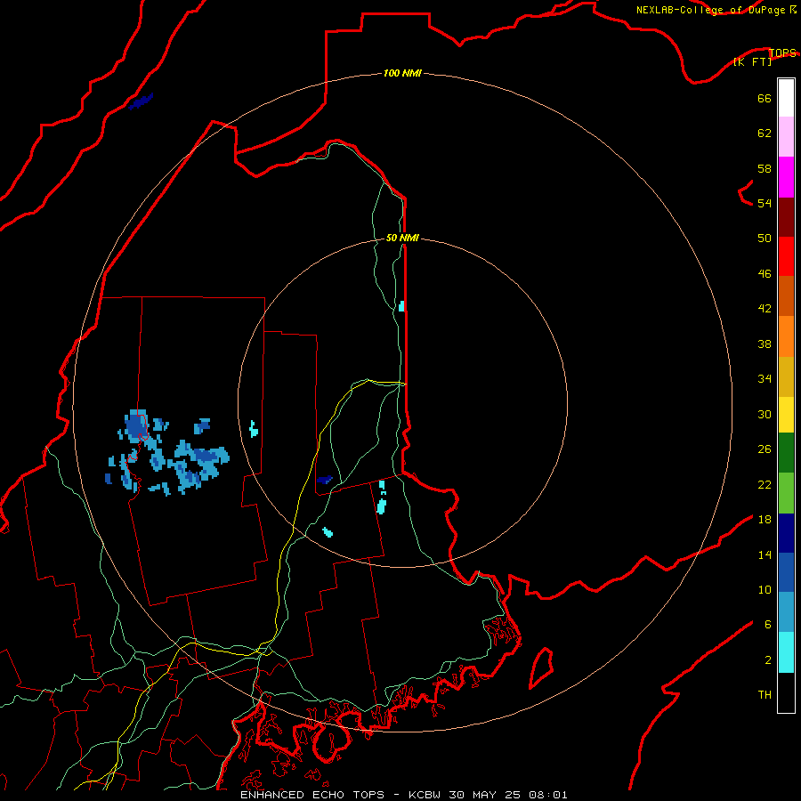Click the dark red swatch between 50 and 54
This screenshot has width=801, height=801.
tap(786, 216)
